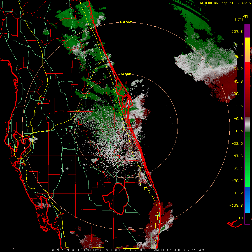Click the 50 NMI range ring label
Screen dimensions: 252x252
(x=126, y=74)
